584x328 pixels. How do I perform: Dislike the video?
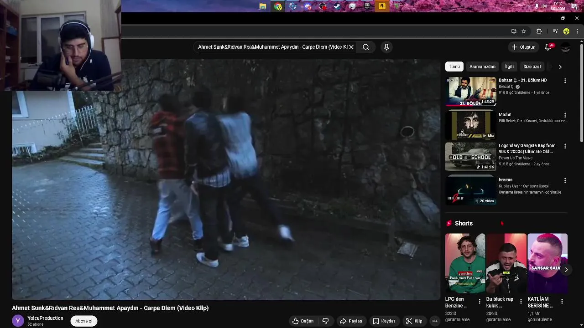tap(325, 321)
